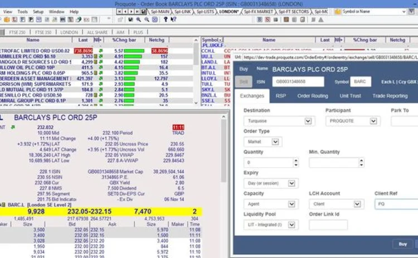Screen dimensions: 418x258
Task: Click the save floppy disk icon
Action: point(143,12)
